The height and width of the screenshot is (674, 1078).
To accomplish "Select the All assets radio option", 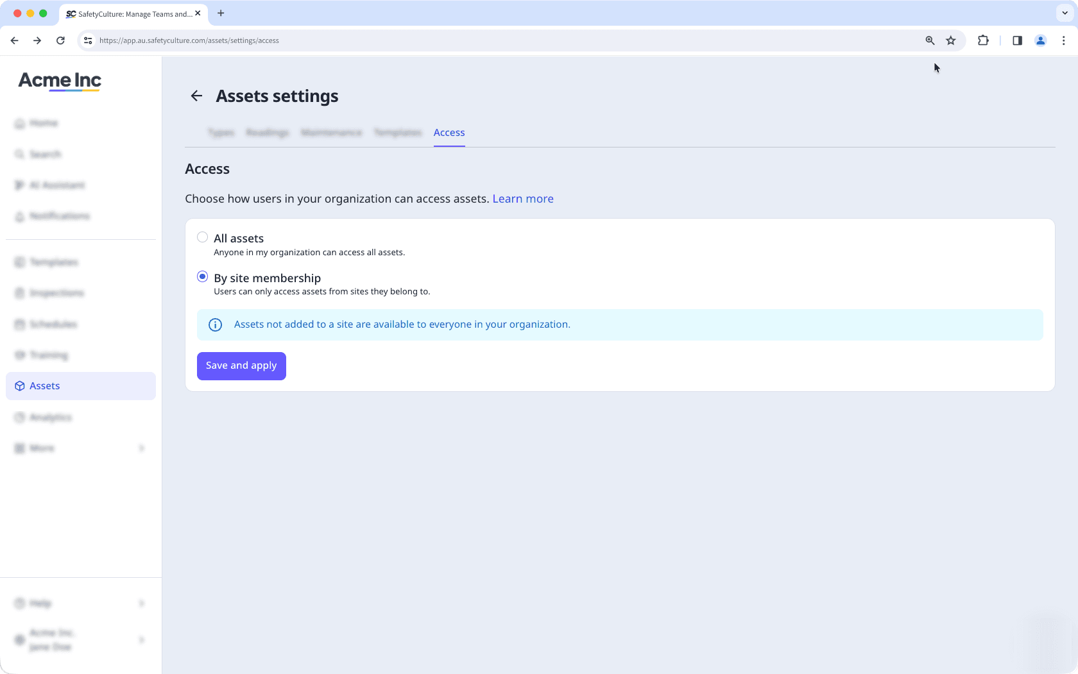I will click(202, 237).
